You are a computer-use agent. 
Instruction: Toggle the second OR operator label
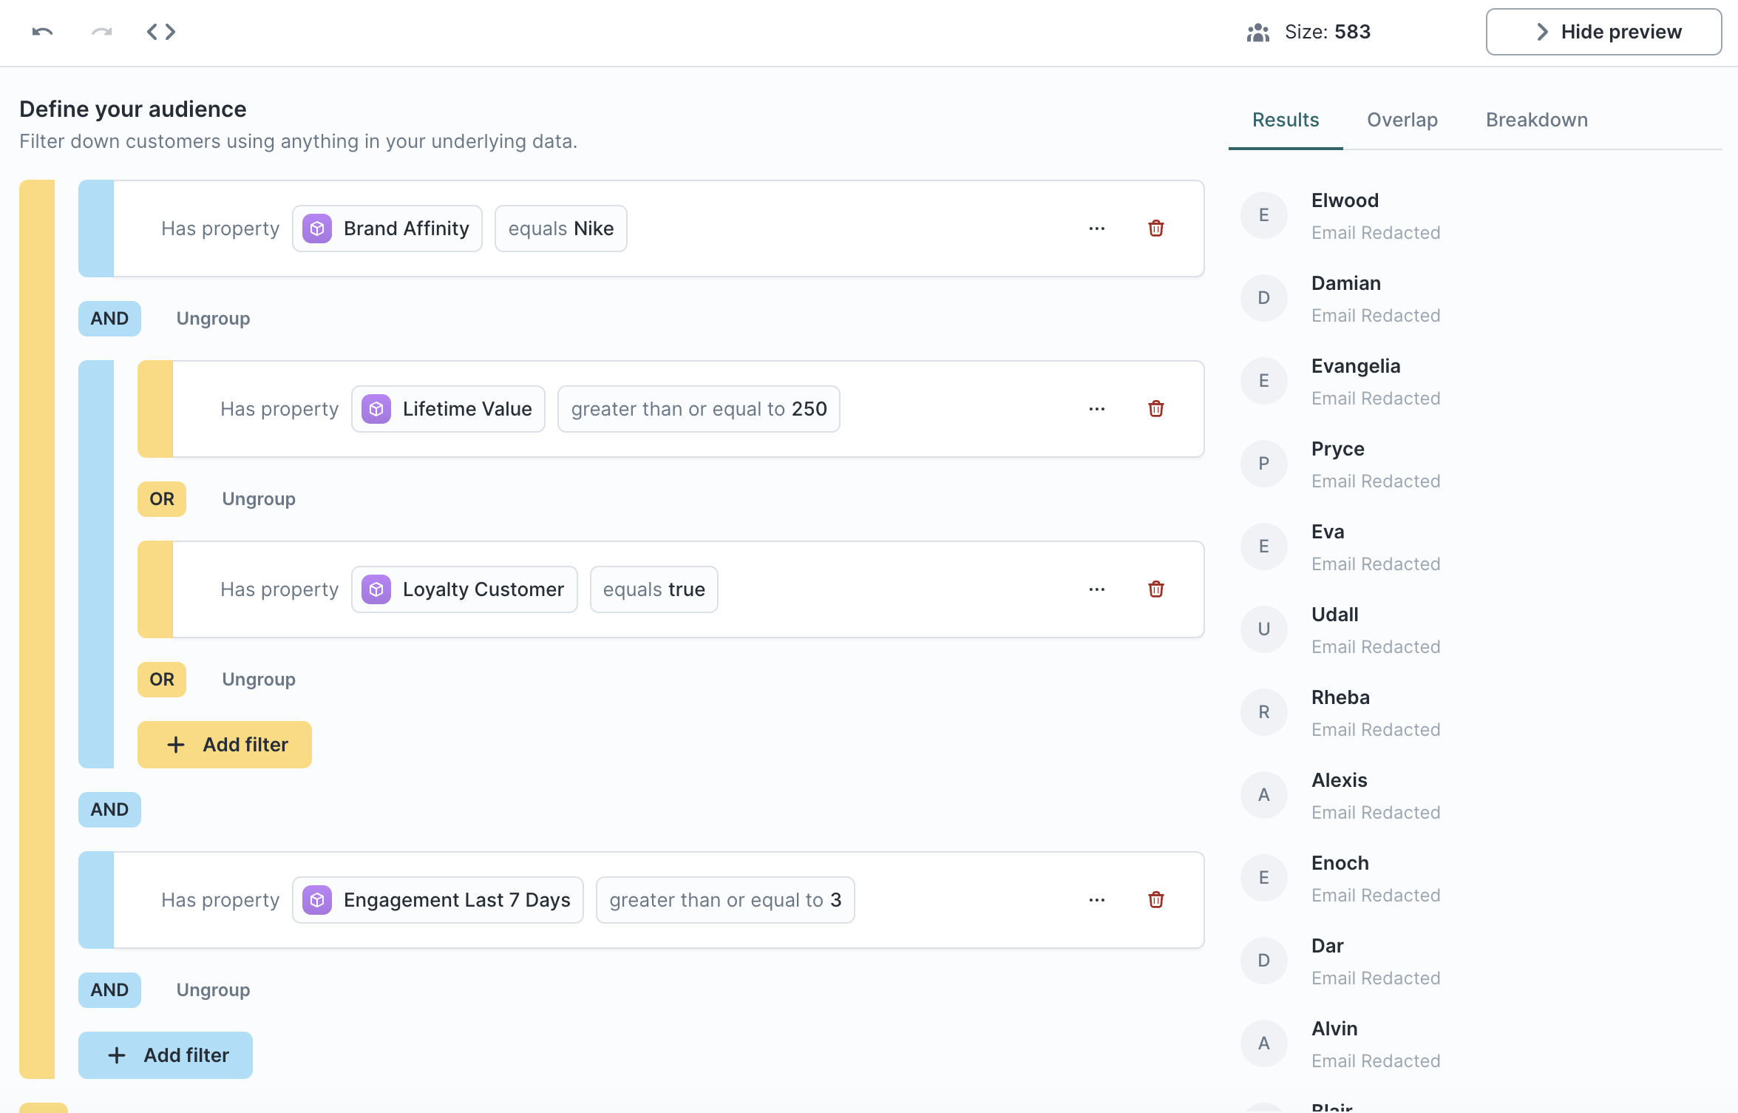click(x=162, y=678)
